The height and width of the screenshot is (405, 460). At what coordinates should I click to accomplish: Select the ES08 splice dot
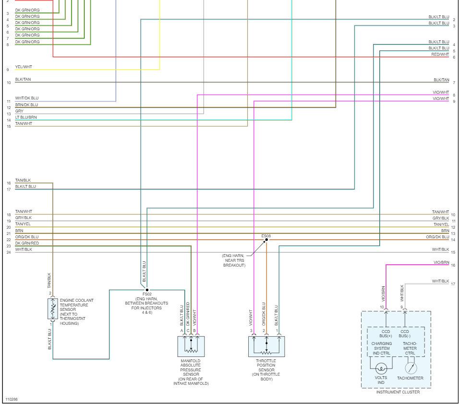pyautogui.click(x=266, y=240)
